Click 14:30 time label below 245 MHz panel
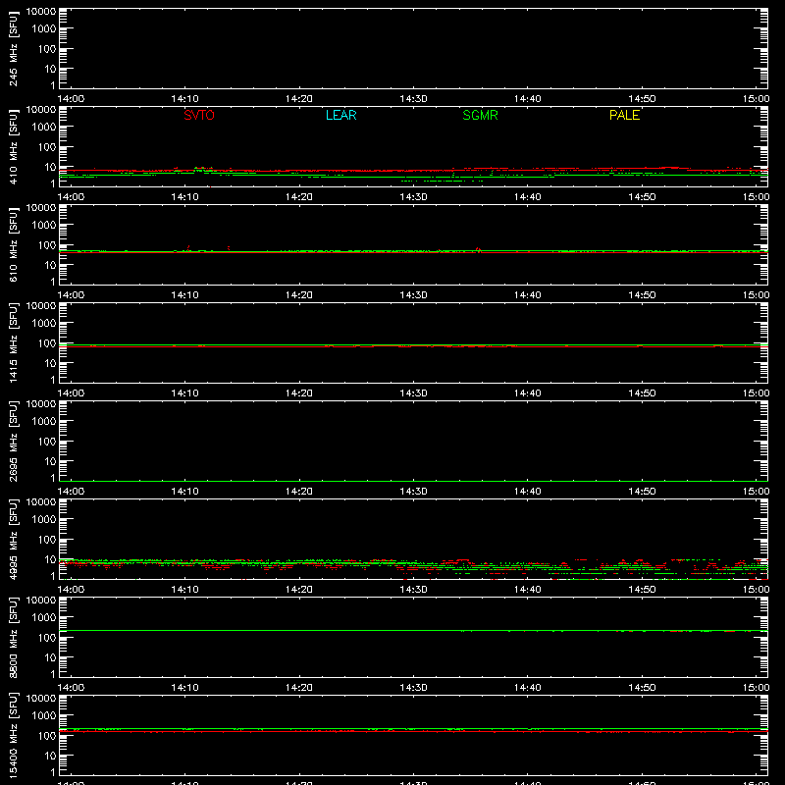This screenshot has height=785, width=785. coord(413,99)
